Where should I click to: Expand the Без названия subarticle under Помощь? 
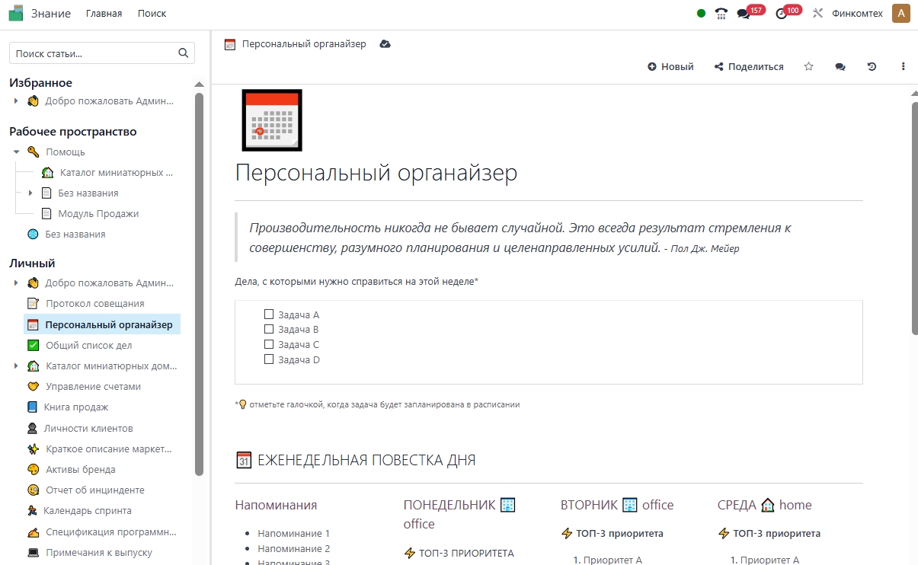tap(30, 193)
